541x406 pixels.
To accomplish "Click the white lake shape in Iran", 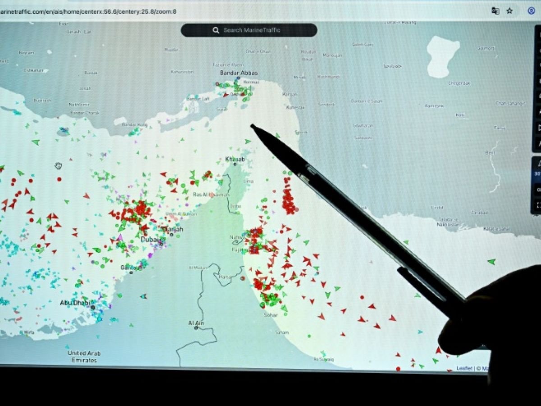I will pos(442,55).
